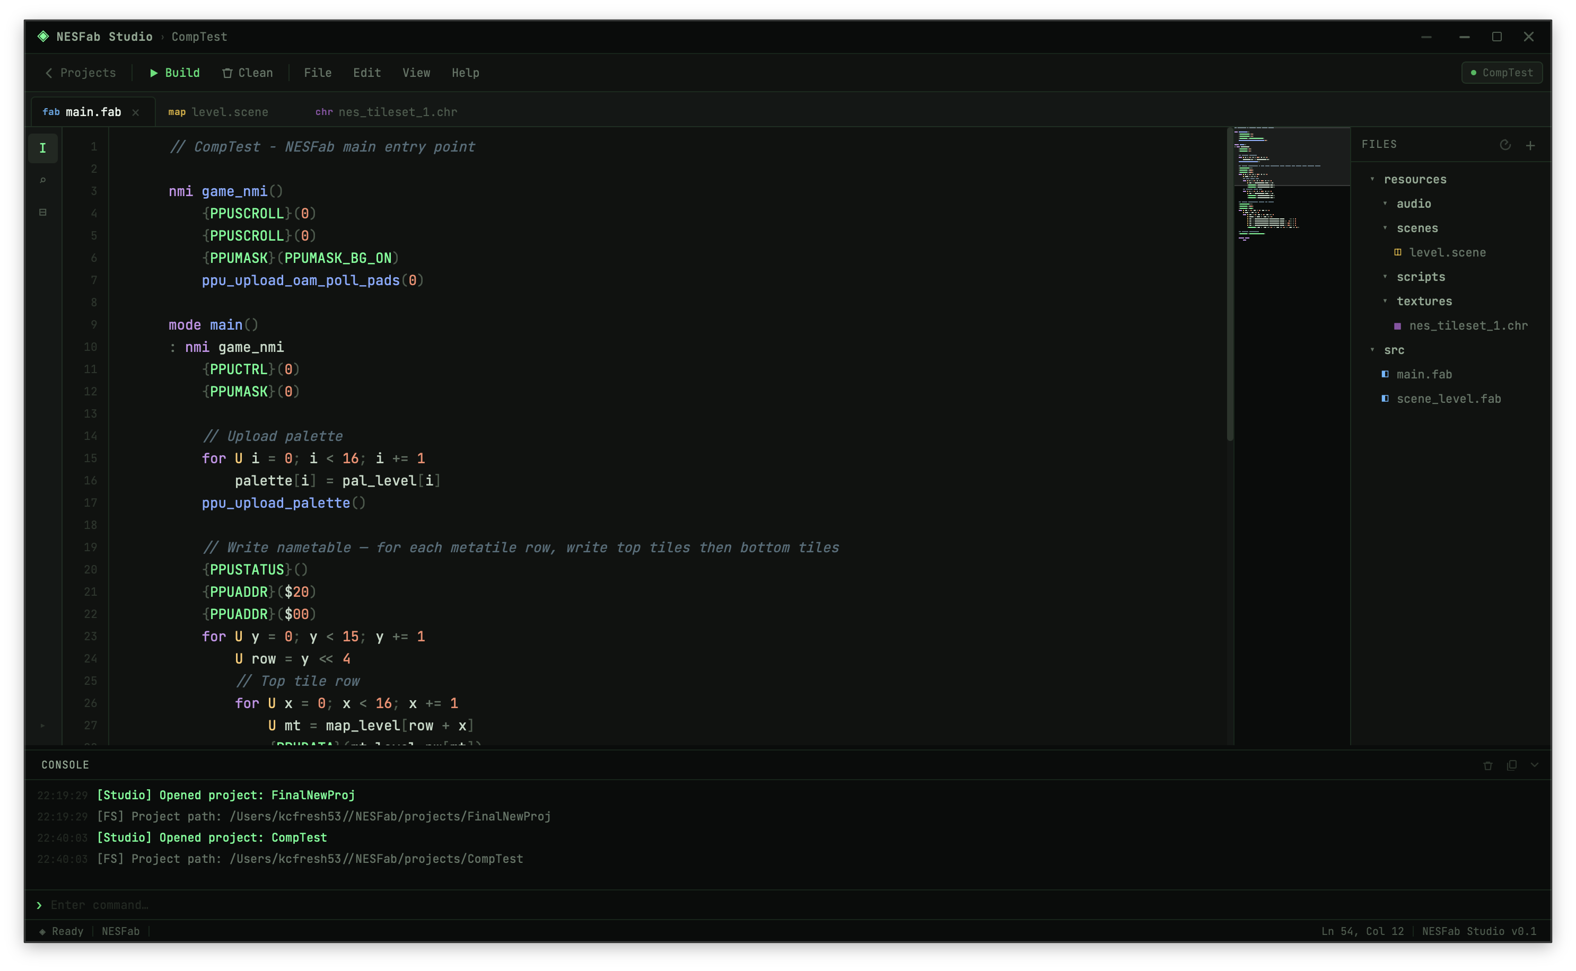Collapse the console panel chevron
Image resolution: width=1576 pixels, height=971 pixels.
pyautogui.click(x=1535, y=765)
